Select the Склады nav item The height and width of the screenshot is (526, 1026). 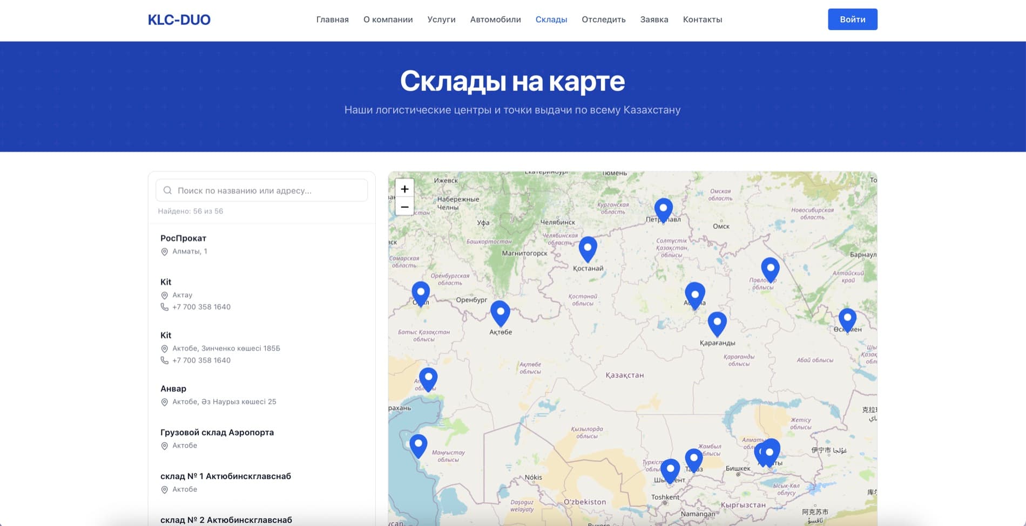[x=551, y=19]
